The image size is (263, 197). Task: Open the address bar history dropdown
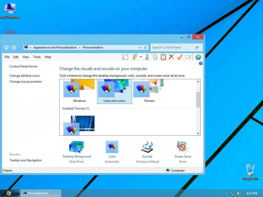point(140,47)
